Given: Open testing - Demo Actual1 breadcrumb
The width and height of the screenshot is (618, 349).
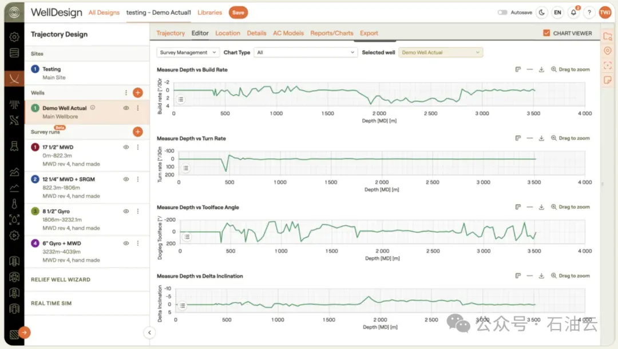Looking at the screenshot, I should pyautogui.click(x=159, y=13).
